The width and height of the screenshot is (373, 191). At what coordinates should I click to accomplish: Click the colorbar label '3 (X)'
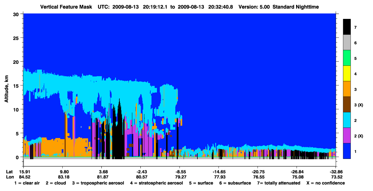coord(358,105)
